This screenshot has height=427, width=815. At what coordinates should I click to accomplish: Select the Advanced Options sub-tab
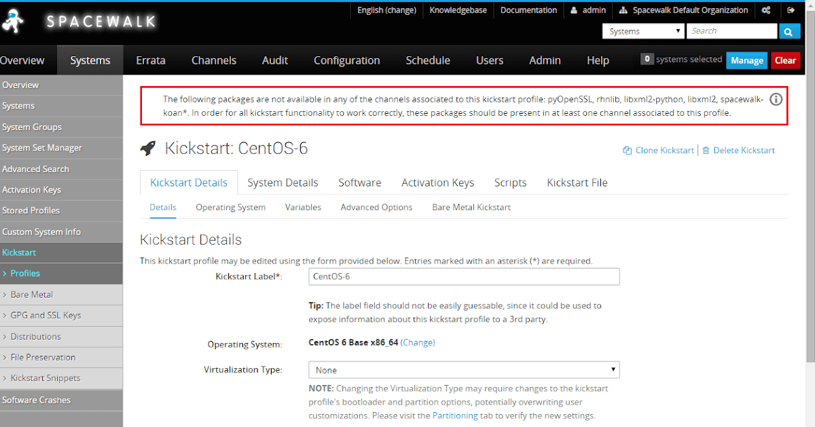click(376, 207)
